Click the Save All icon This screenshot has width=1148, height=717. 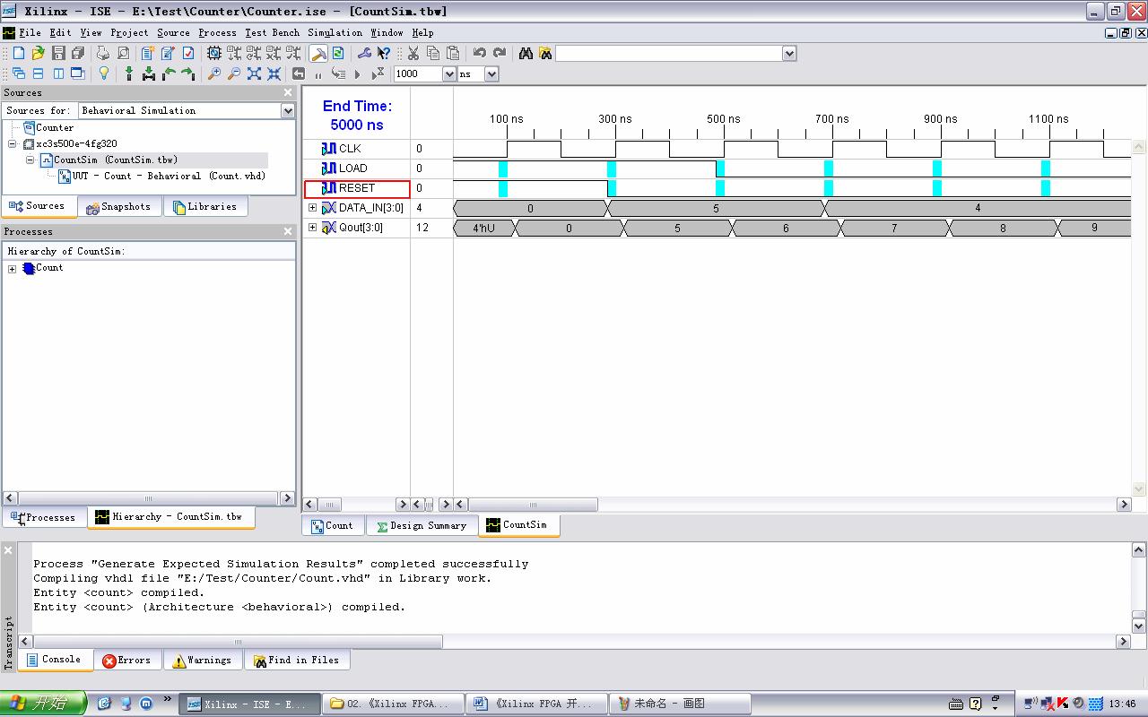point(78,54)
